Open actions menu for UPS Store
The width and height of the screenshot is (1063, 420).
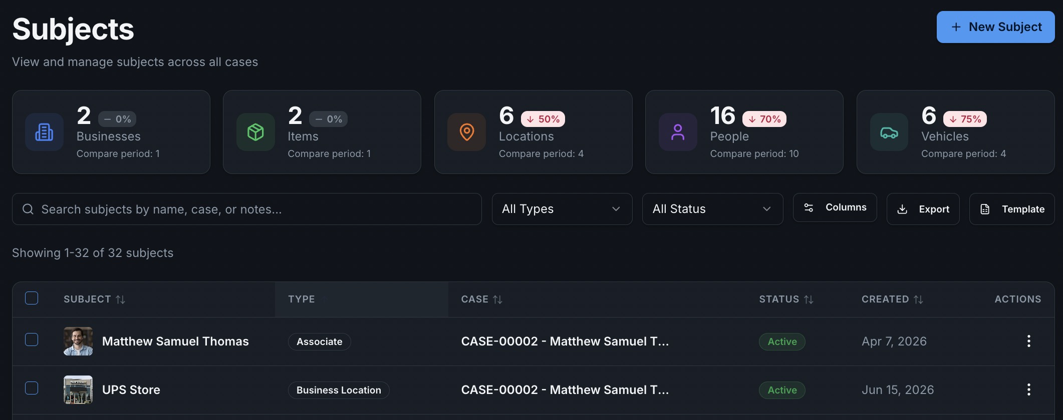pos(1029,389)
